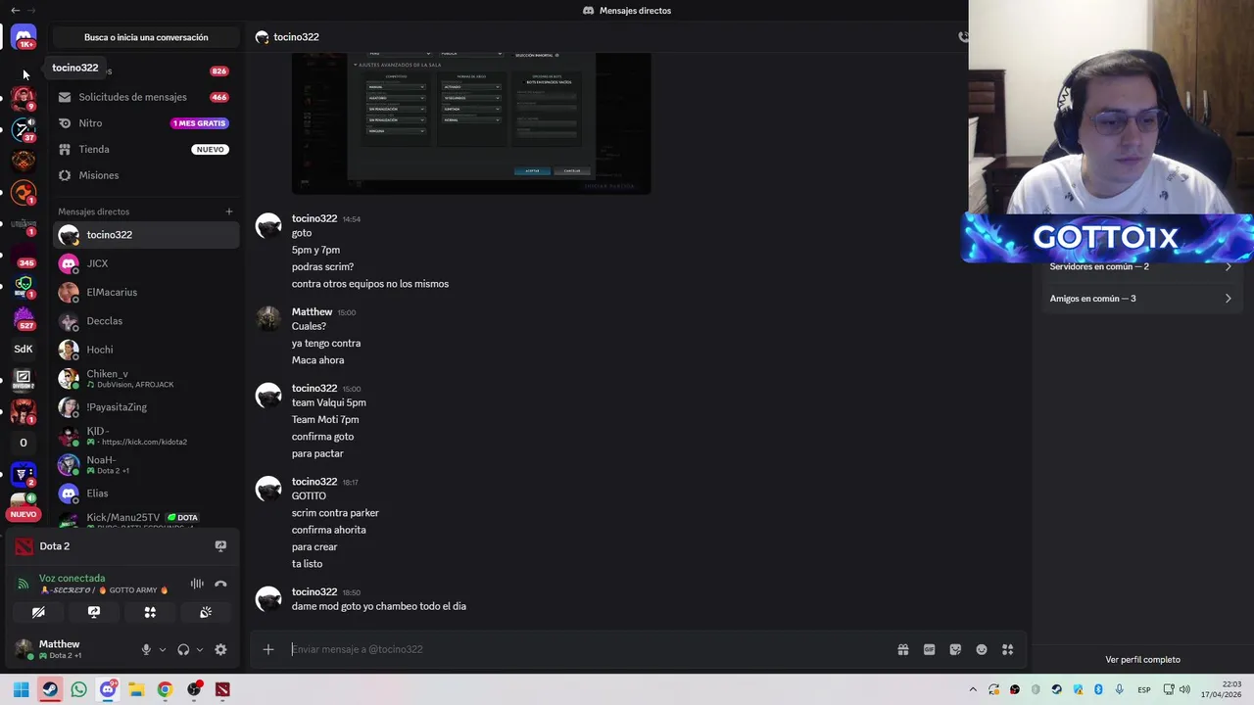Open Steam from taskbar

[x=50, y=689]
